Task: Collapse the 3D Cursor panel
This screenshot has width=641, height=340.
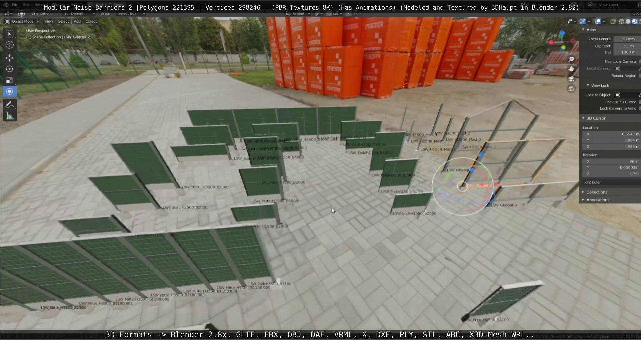Action: (583, 118)
